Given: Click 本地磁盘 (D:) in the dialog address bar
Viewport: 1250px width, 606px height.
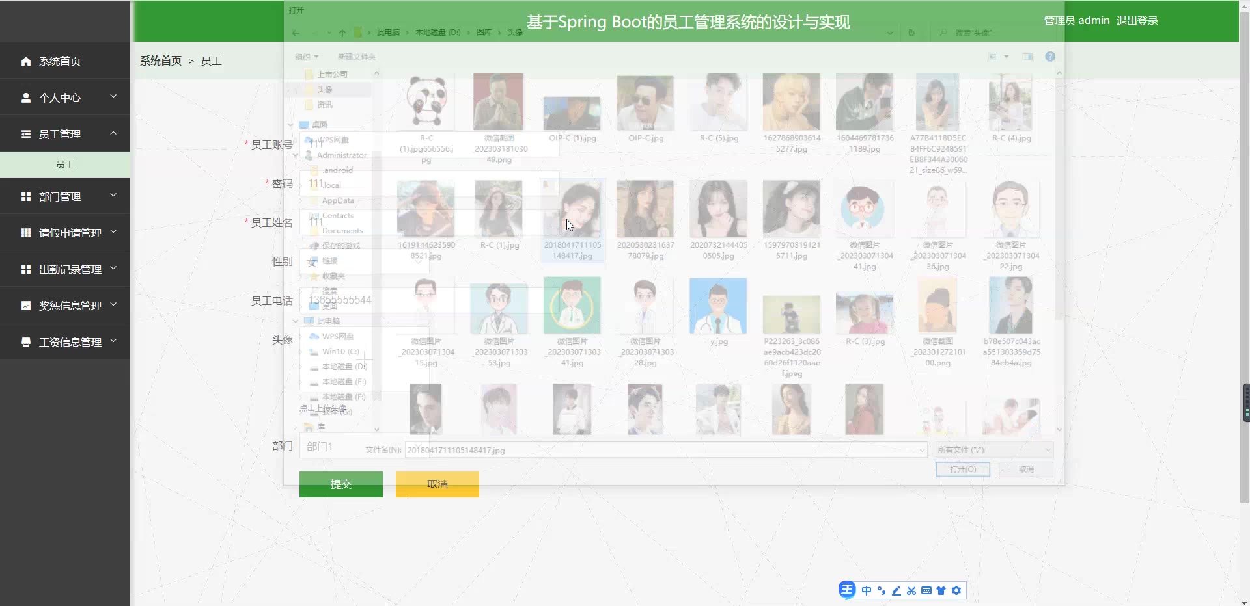Looking at the screenshot, I should tap(437, 33).
